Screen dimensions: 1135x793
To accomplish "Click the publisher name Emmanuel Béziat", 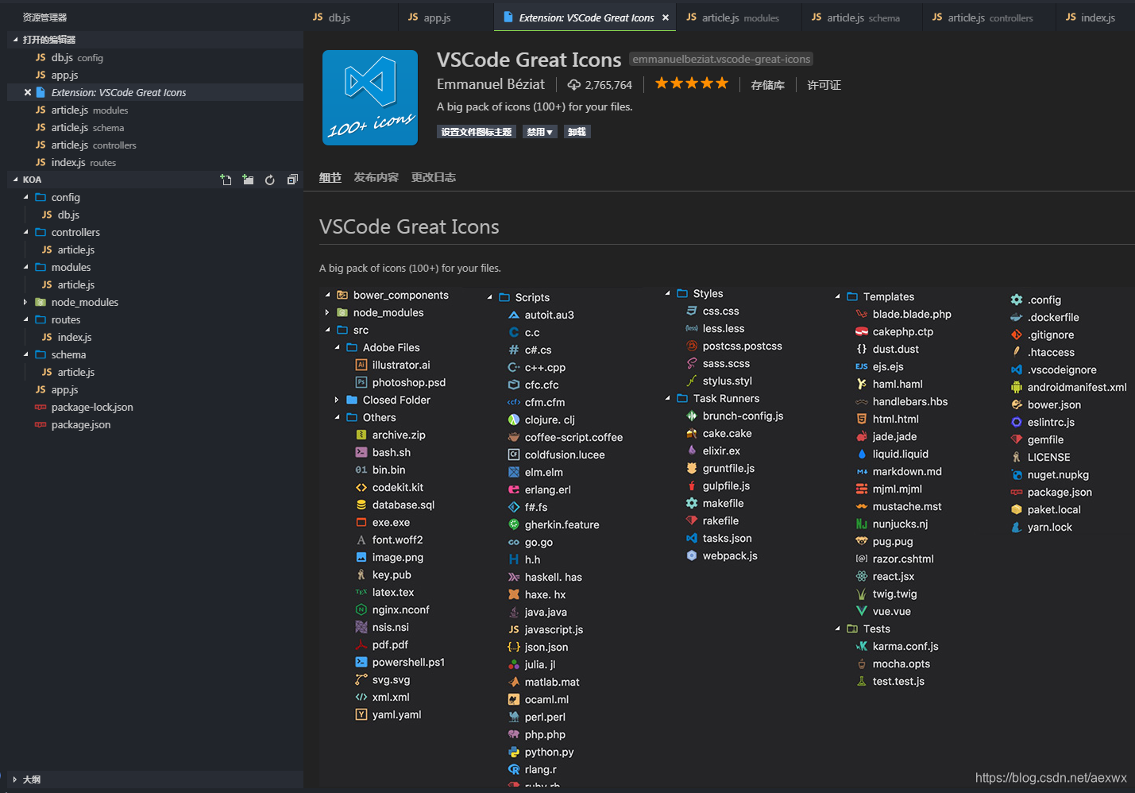I will click(491, 84).
